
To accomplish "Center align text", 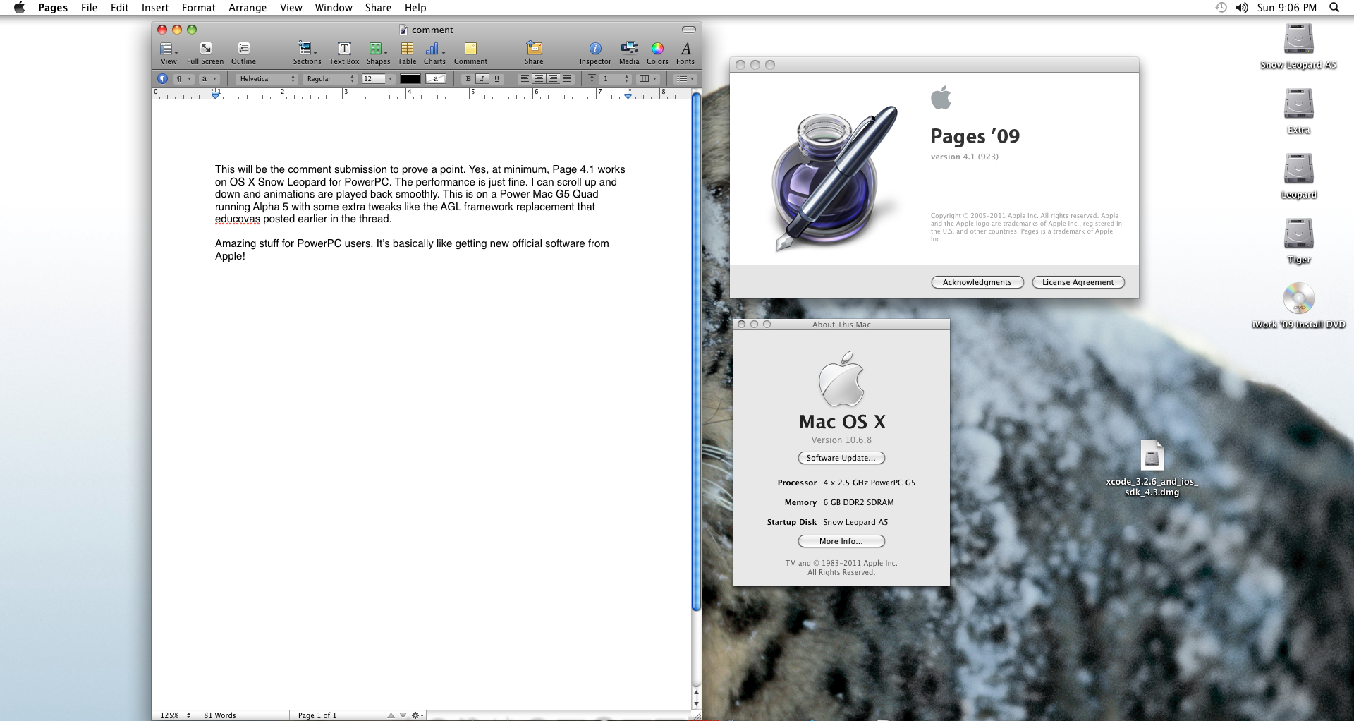I will coord(539,79).
